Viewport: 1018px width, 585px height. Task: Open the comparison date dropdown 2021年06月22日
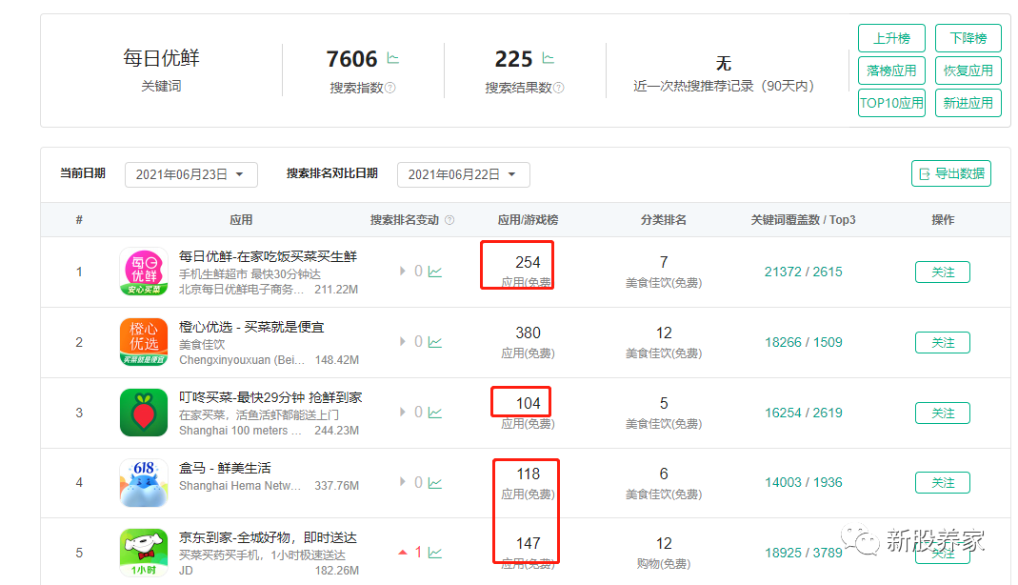[x=463, y=174]
